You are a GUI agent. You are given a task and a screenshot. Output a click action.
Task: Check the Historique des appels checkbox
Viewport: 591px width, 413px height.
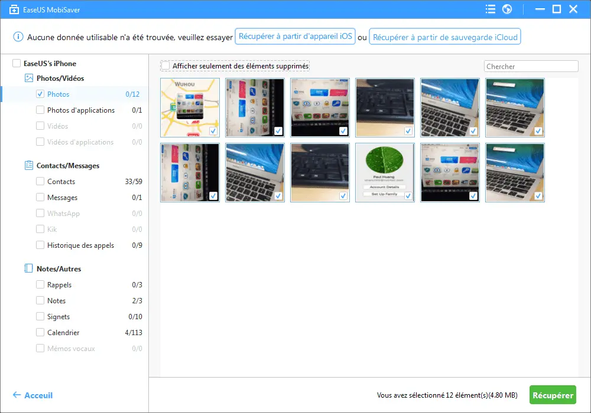[x=40, y=245]
